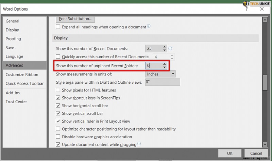Check Optimize character positioning for layout

[58, 129]
